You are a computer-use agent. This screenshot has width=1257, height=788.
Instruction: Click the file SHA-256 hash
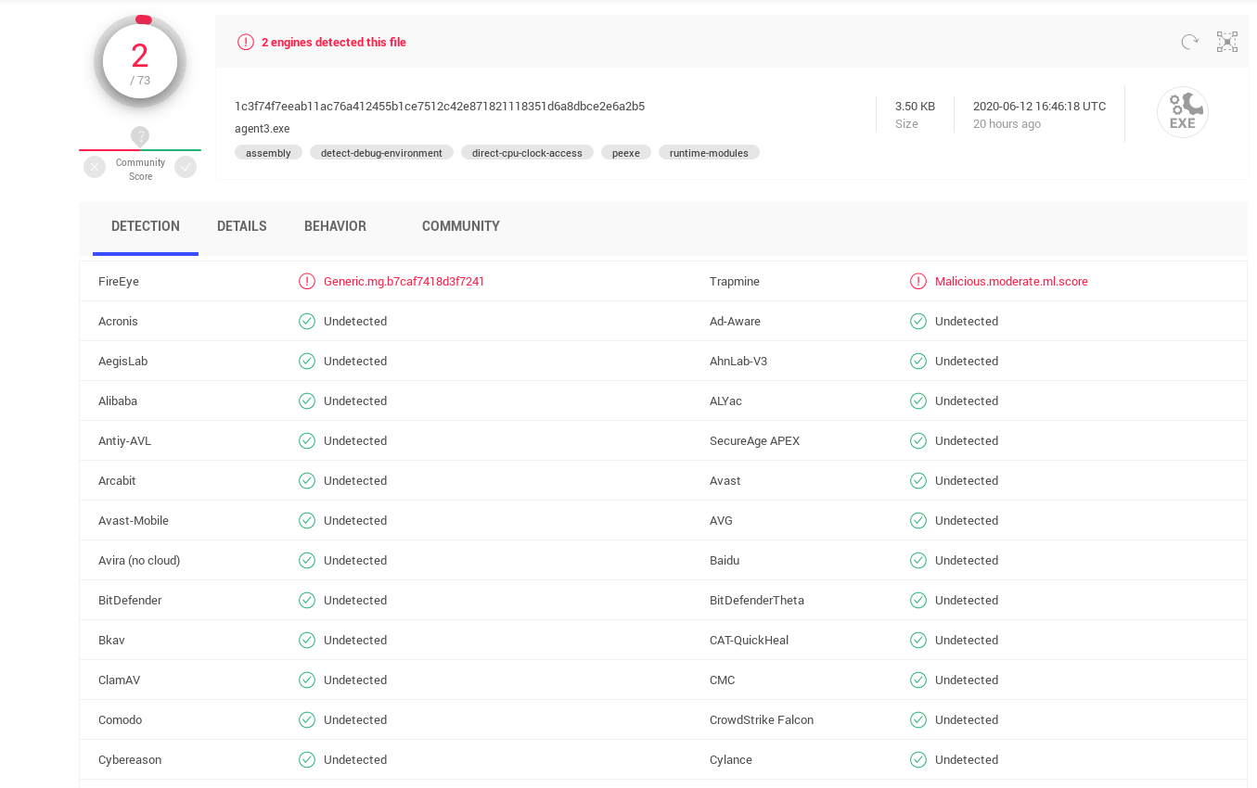click(x=440, y=106)
